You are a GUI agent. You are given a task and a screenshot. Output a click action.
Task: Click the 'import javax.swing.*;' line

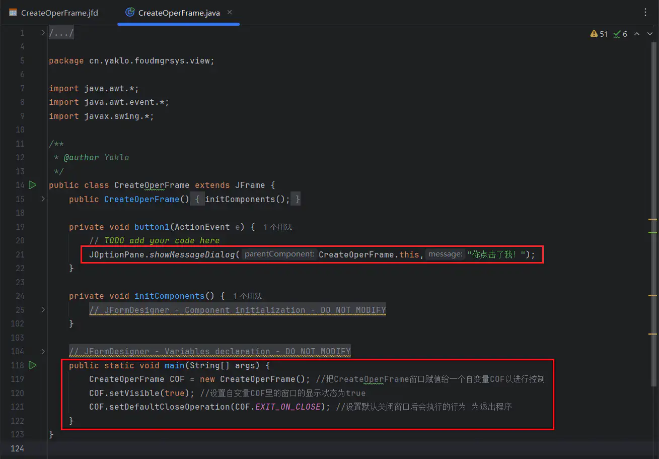coord(101,116)
